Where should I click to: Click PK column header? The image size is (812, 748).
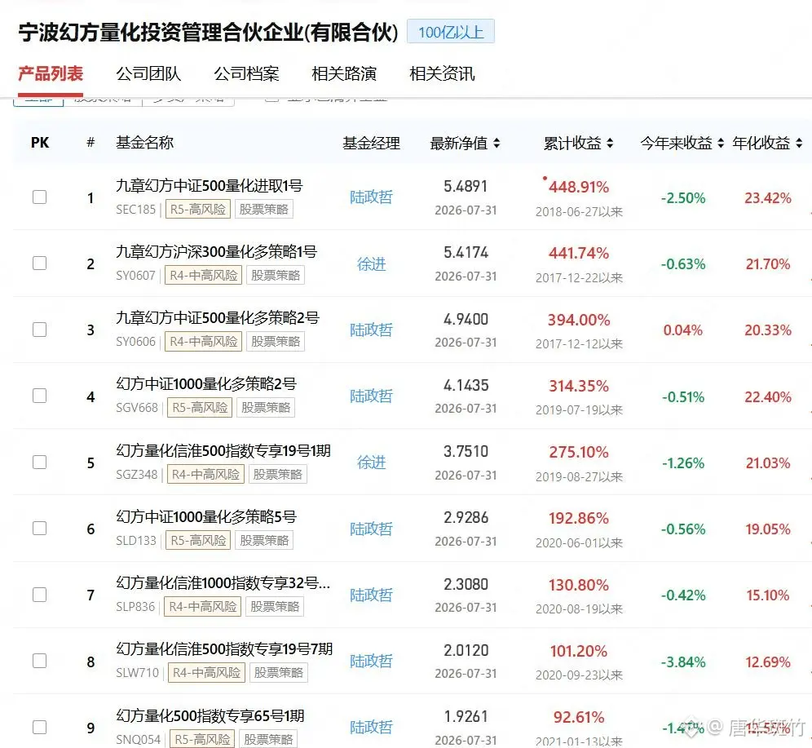[40, 143]
